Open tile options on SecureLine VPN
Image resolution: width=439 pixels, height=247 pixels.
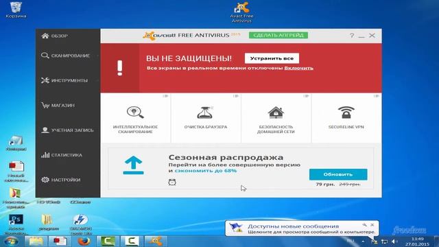(377, 96)
